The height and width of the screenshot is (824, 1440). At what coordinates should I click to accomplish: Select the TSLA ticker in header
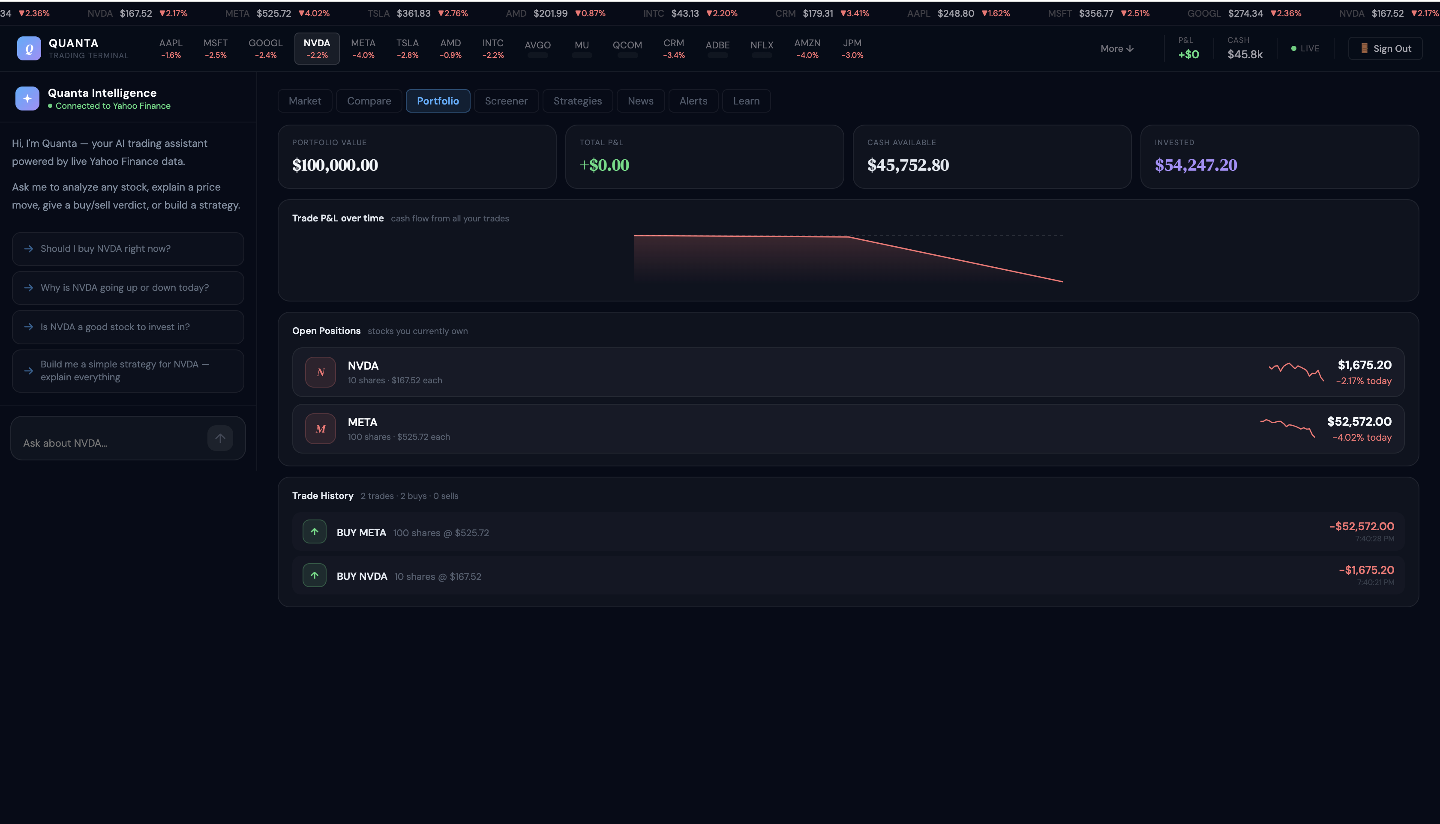pyautogui.click(x=407, y=48)
